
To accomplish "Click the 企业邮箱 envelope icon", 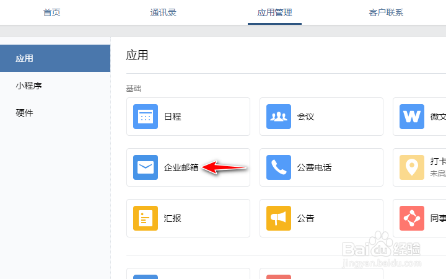I will [146, 167].
